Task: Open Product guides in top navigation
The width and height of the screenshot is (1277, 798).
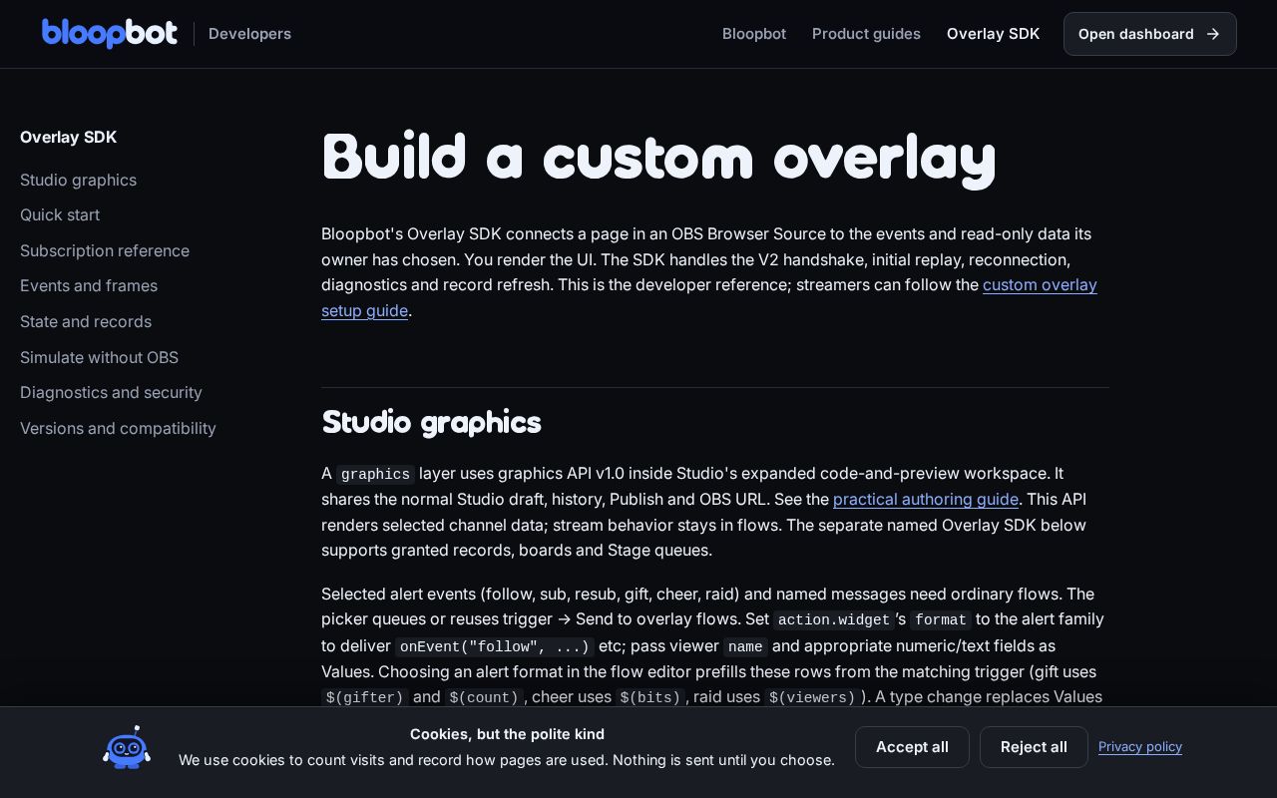Action: point(866,34)
